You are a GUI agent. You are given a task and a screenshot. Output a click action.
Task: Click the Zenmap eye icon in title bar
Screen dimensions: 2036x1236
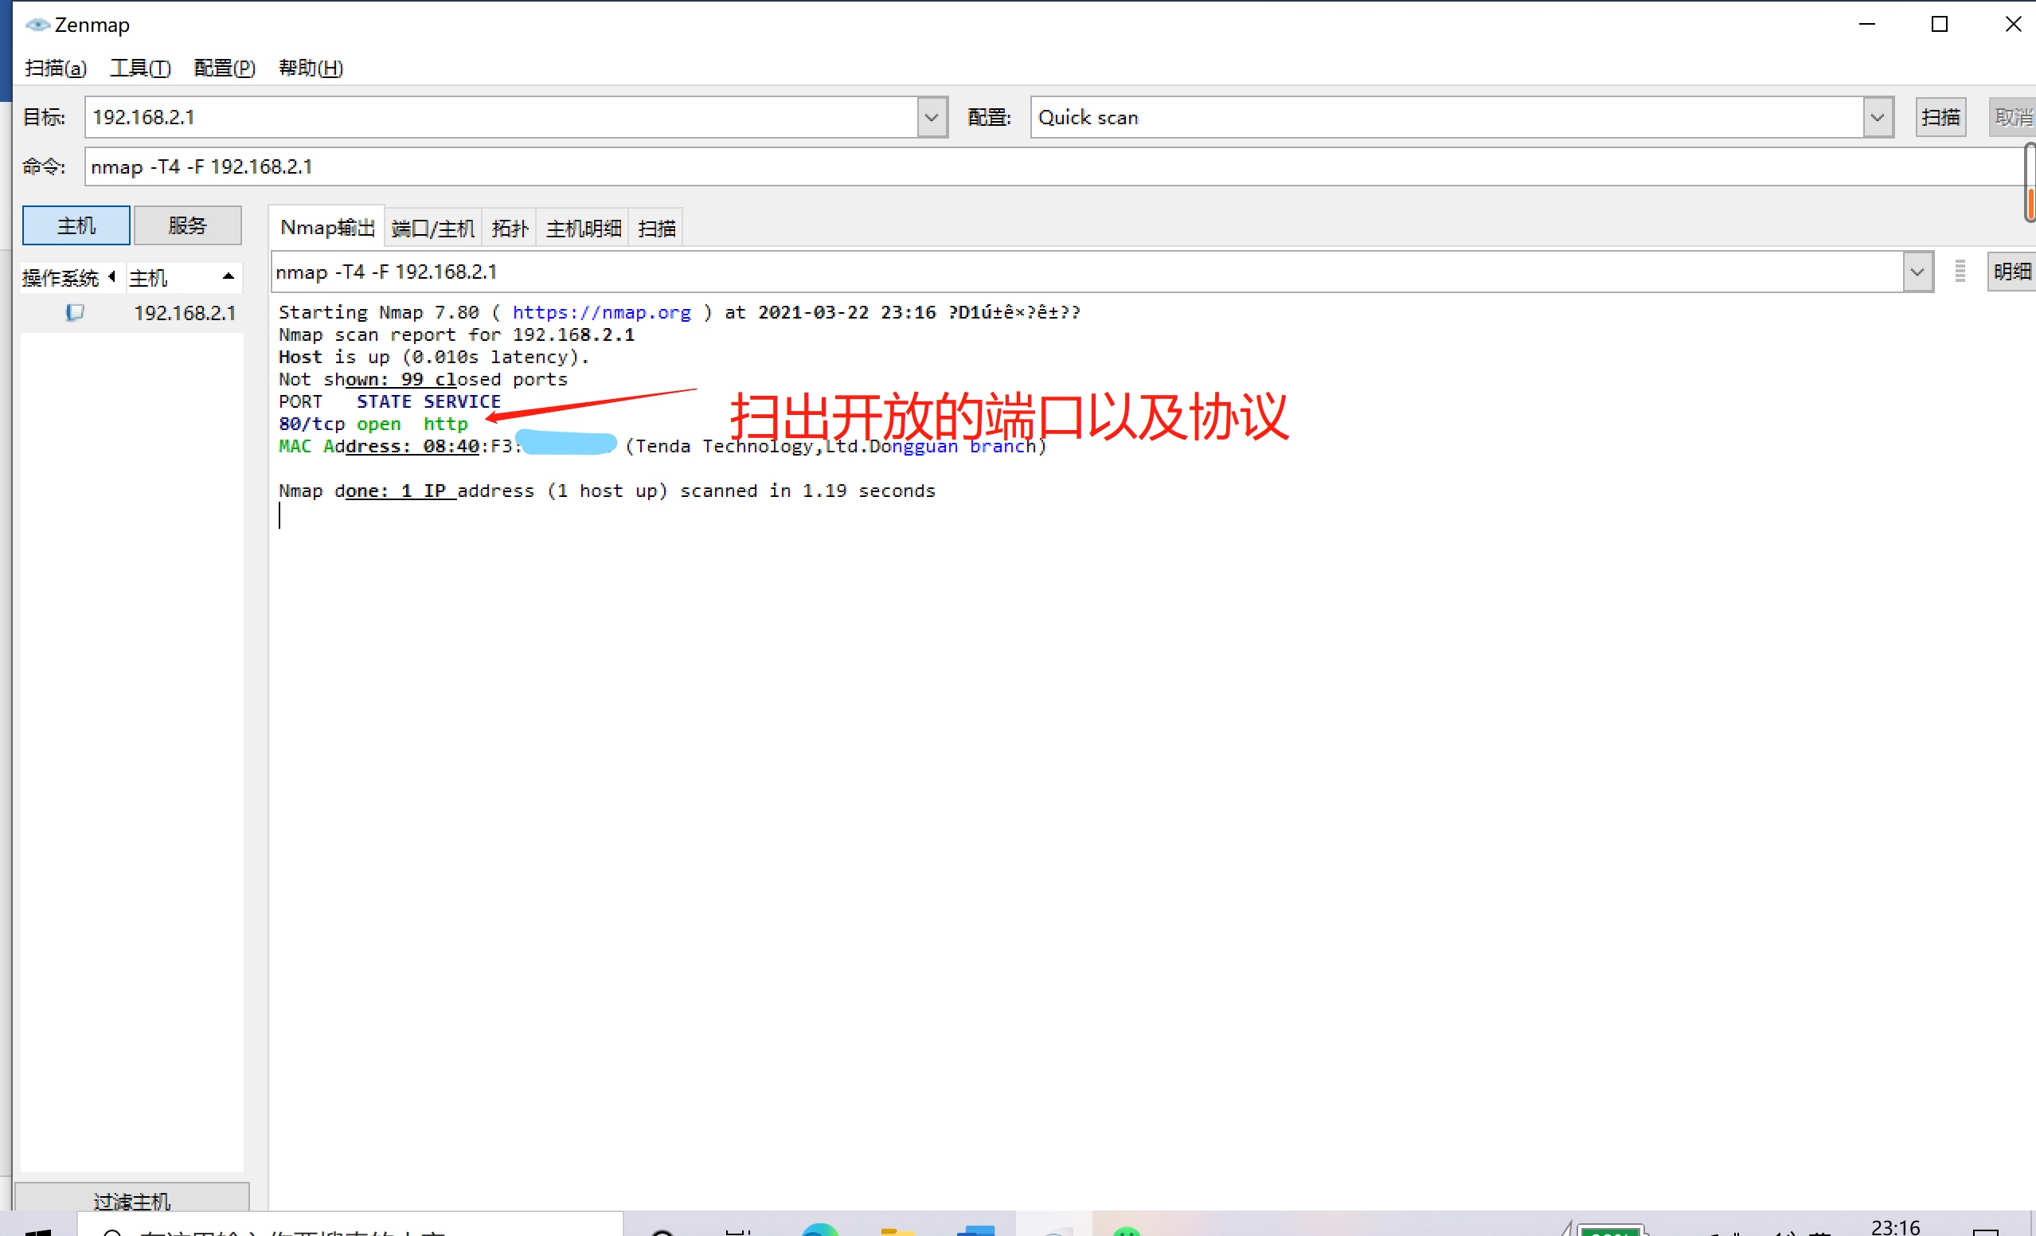pyautogui.click(x=38, y=25)
